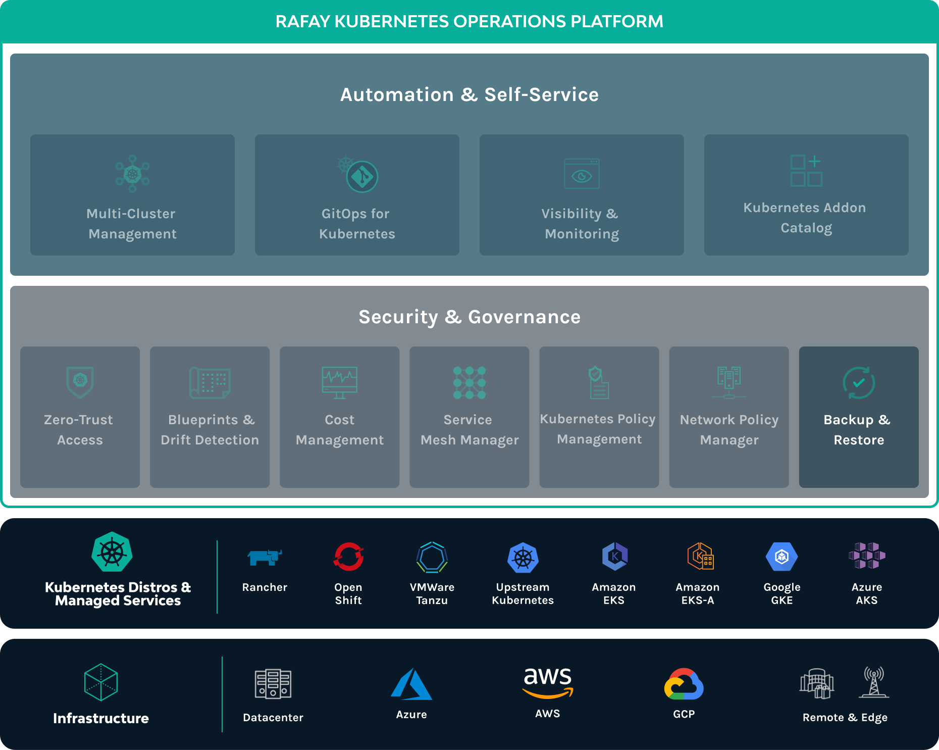Click the Kubernetes Policy Management label
The height and width of the screenshot is (750, 939).
point(598,429)
